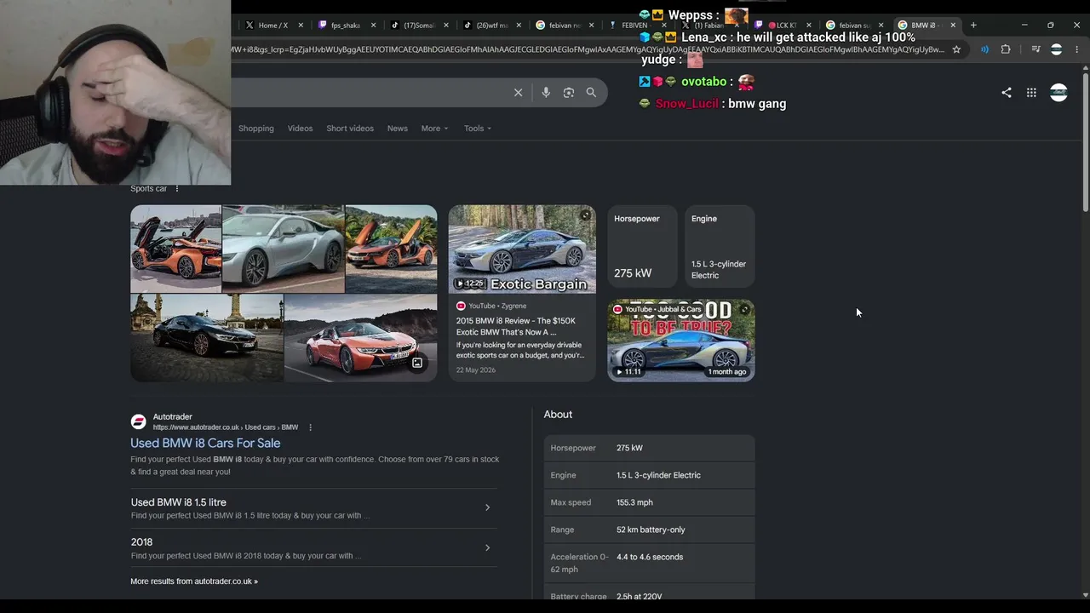Open the audio indicator icon in the address bar
This screenshot has width=1090, height=613.
tap(984, 49)
